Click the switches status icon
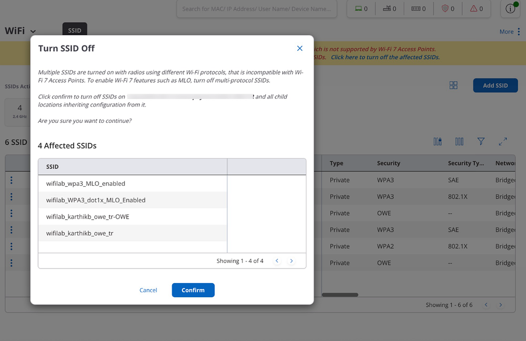Screen dimensions: 526x341 416,8
